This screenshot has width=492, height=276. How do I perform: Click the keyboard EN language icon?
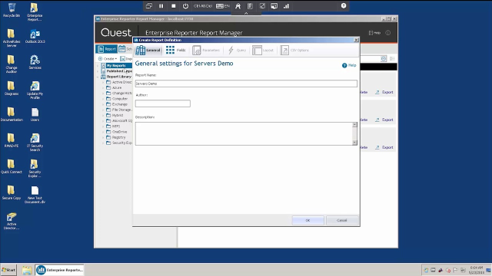(223, 6)
